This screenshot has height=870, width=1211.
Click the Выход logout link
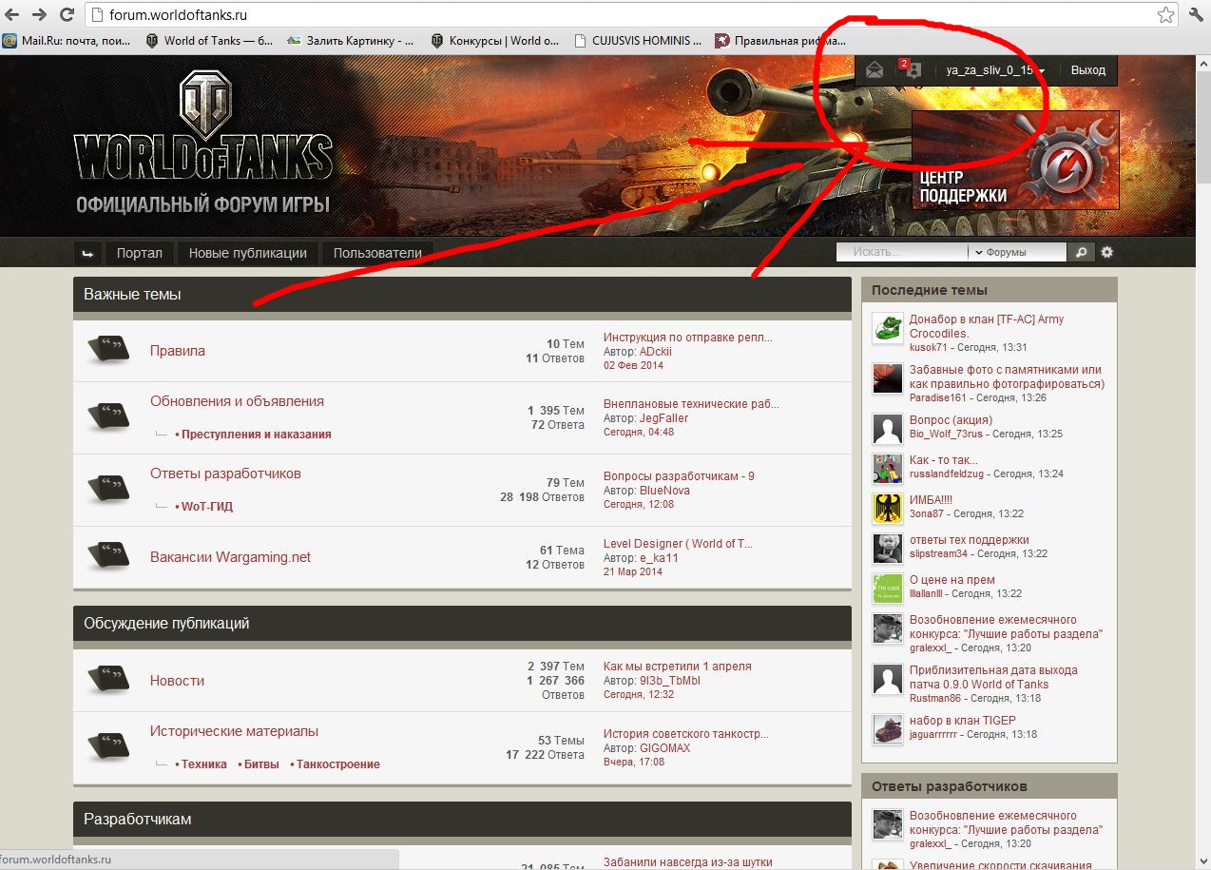1087,70
